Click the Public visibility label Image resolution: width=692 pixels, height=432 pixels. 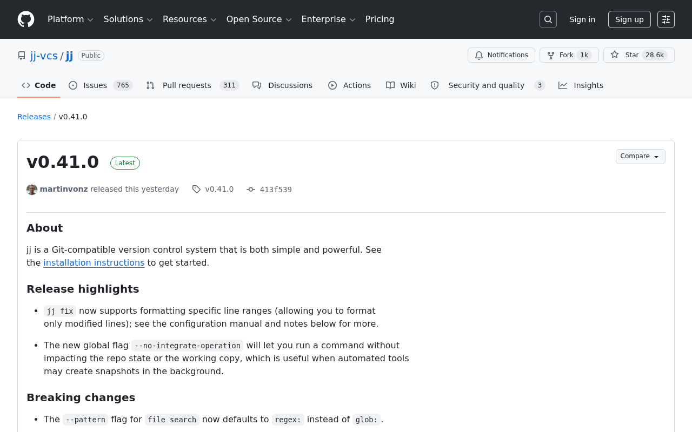tap(91, 56)
